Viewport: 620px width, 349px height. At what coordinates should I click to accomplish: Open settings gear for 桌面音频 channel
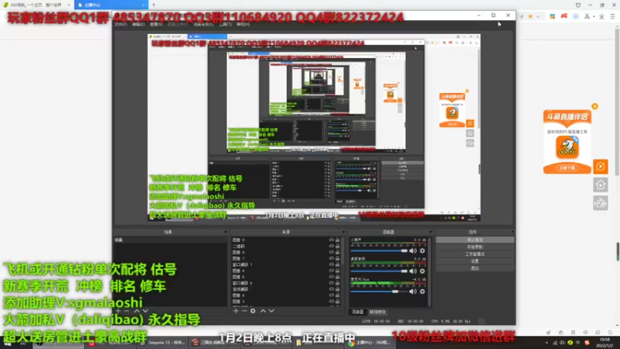(422, 271)
